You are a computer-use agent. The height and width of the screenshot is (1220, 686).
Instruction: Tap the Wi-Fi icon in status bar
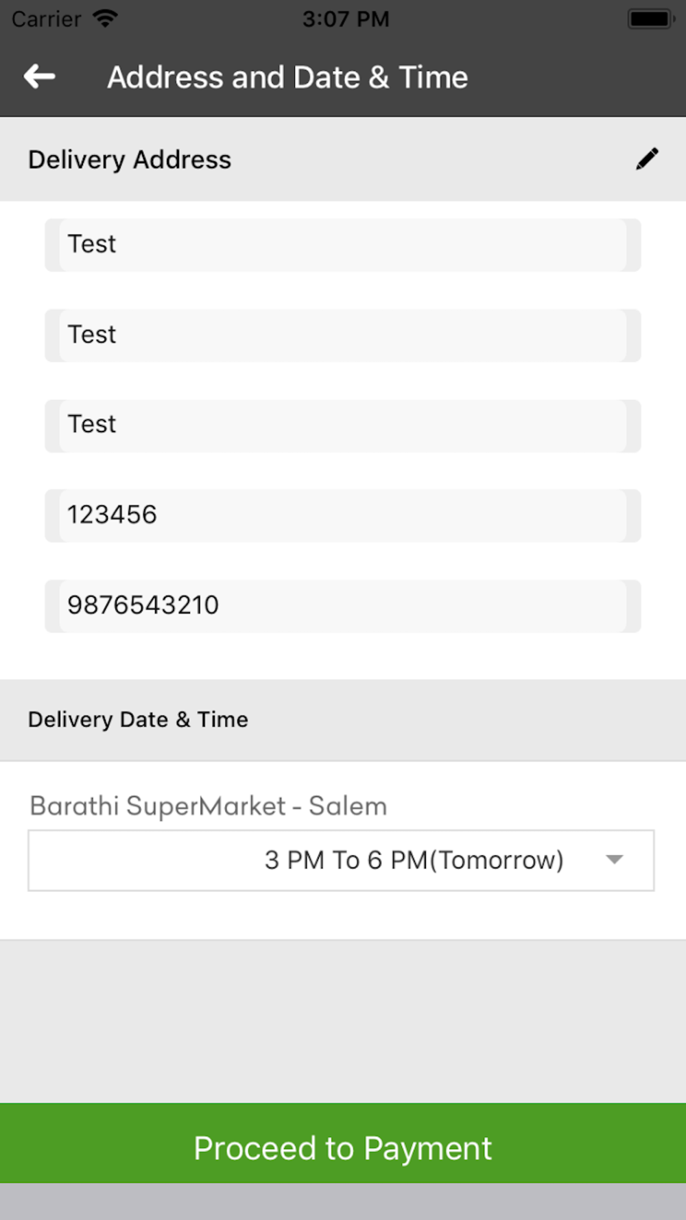point(106,19)
